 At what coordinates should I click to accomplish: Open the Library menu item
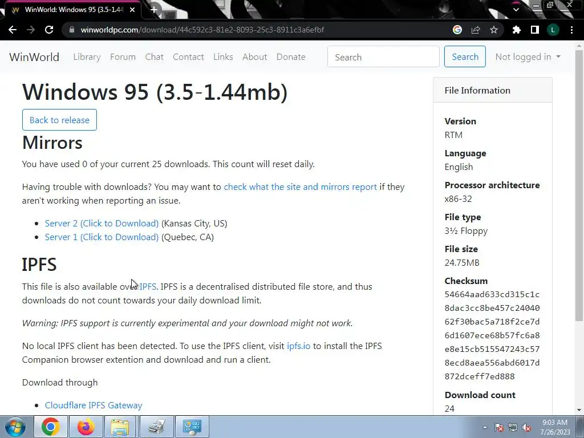[x=87, y=57]
